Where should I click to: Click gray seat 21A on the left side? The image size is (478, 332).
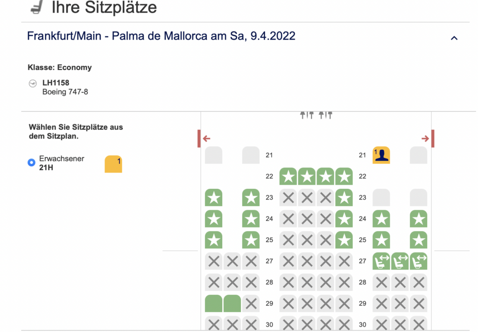(x=214, y=155)
